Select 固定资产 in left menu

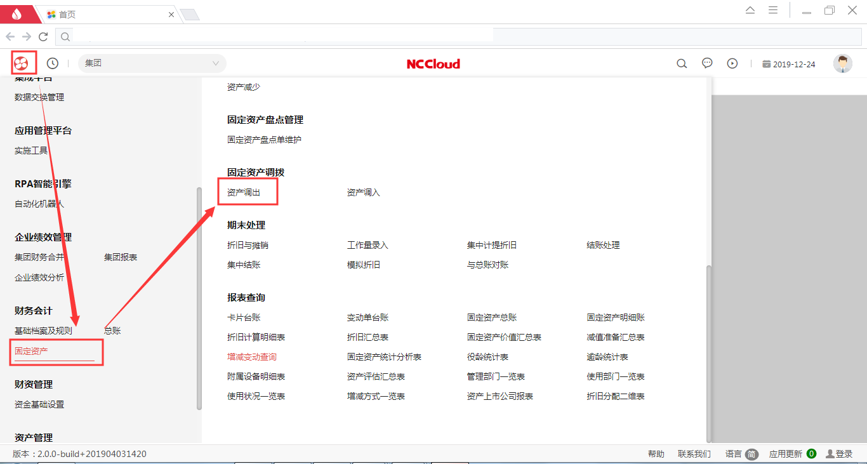click(x=31, y=351)
